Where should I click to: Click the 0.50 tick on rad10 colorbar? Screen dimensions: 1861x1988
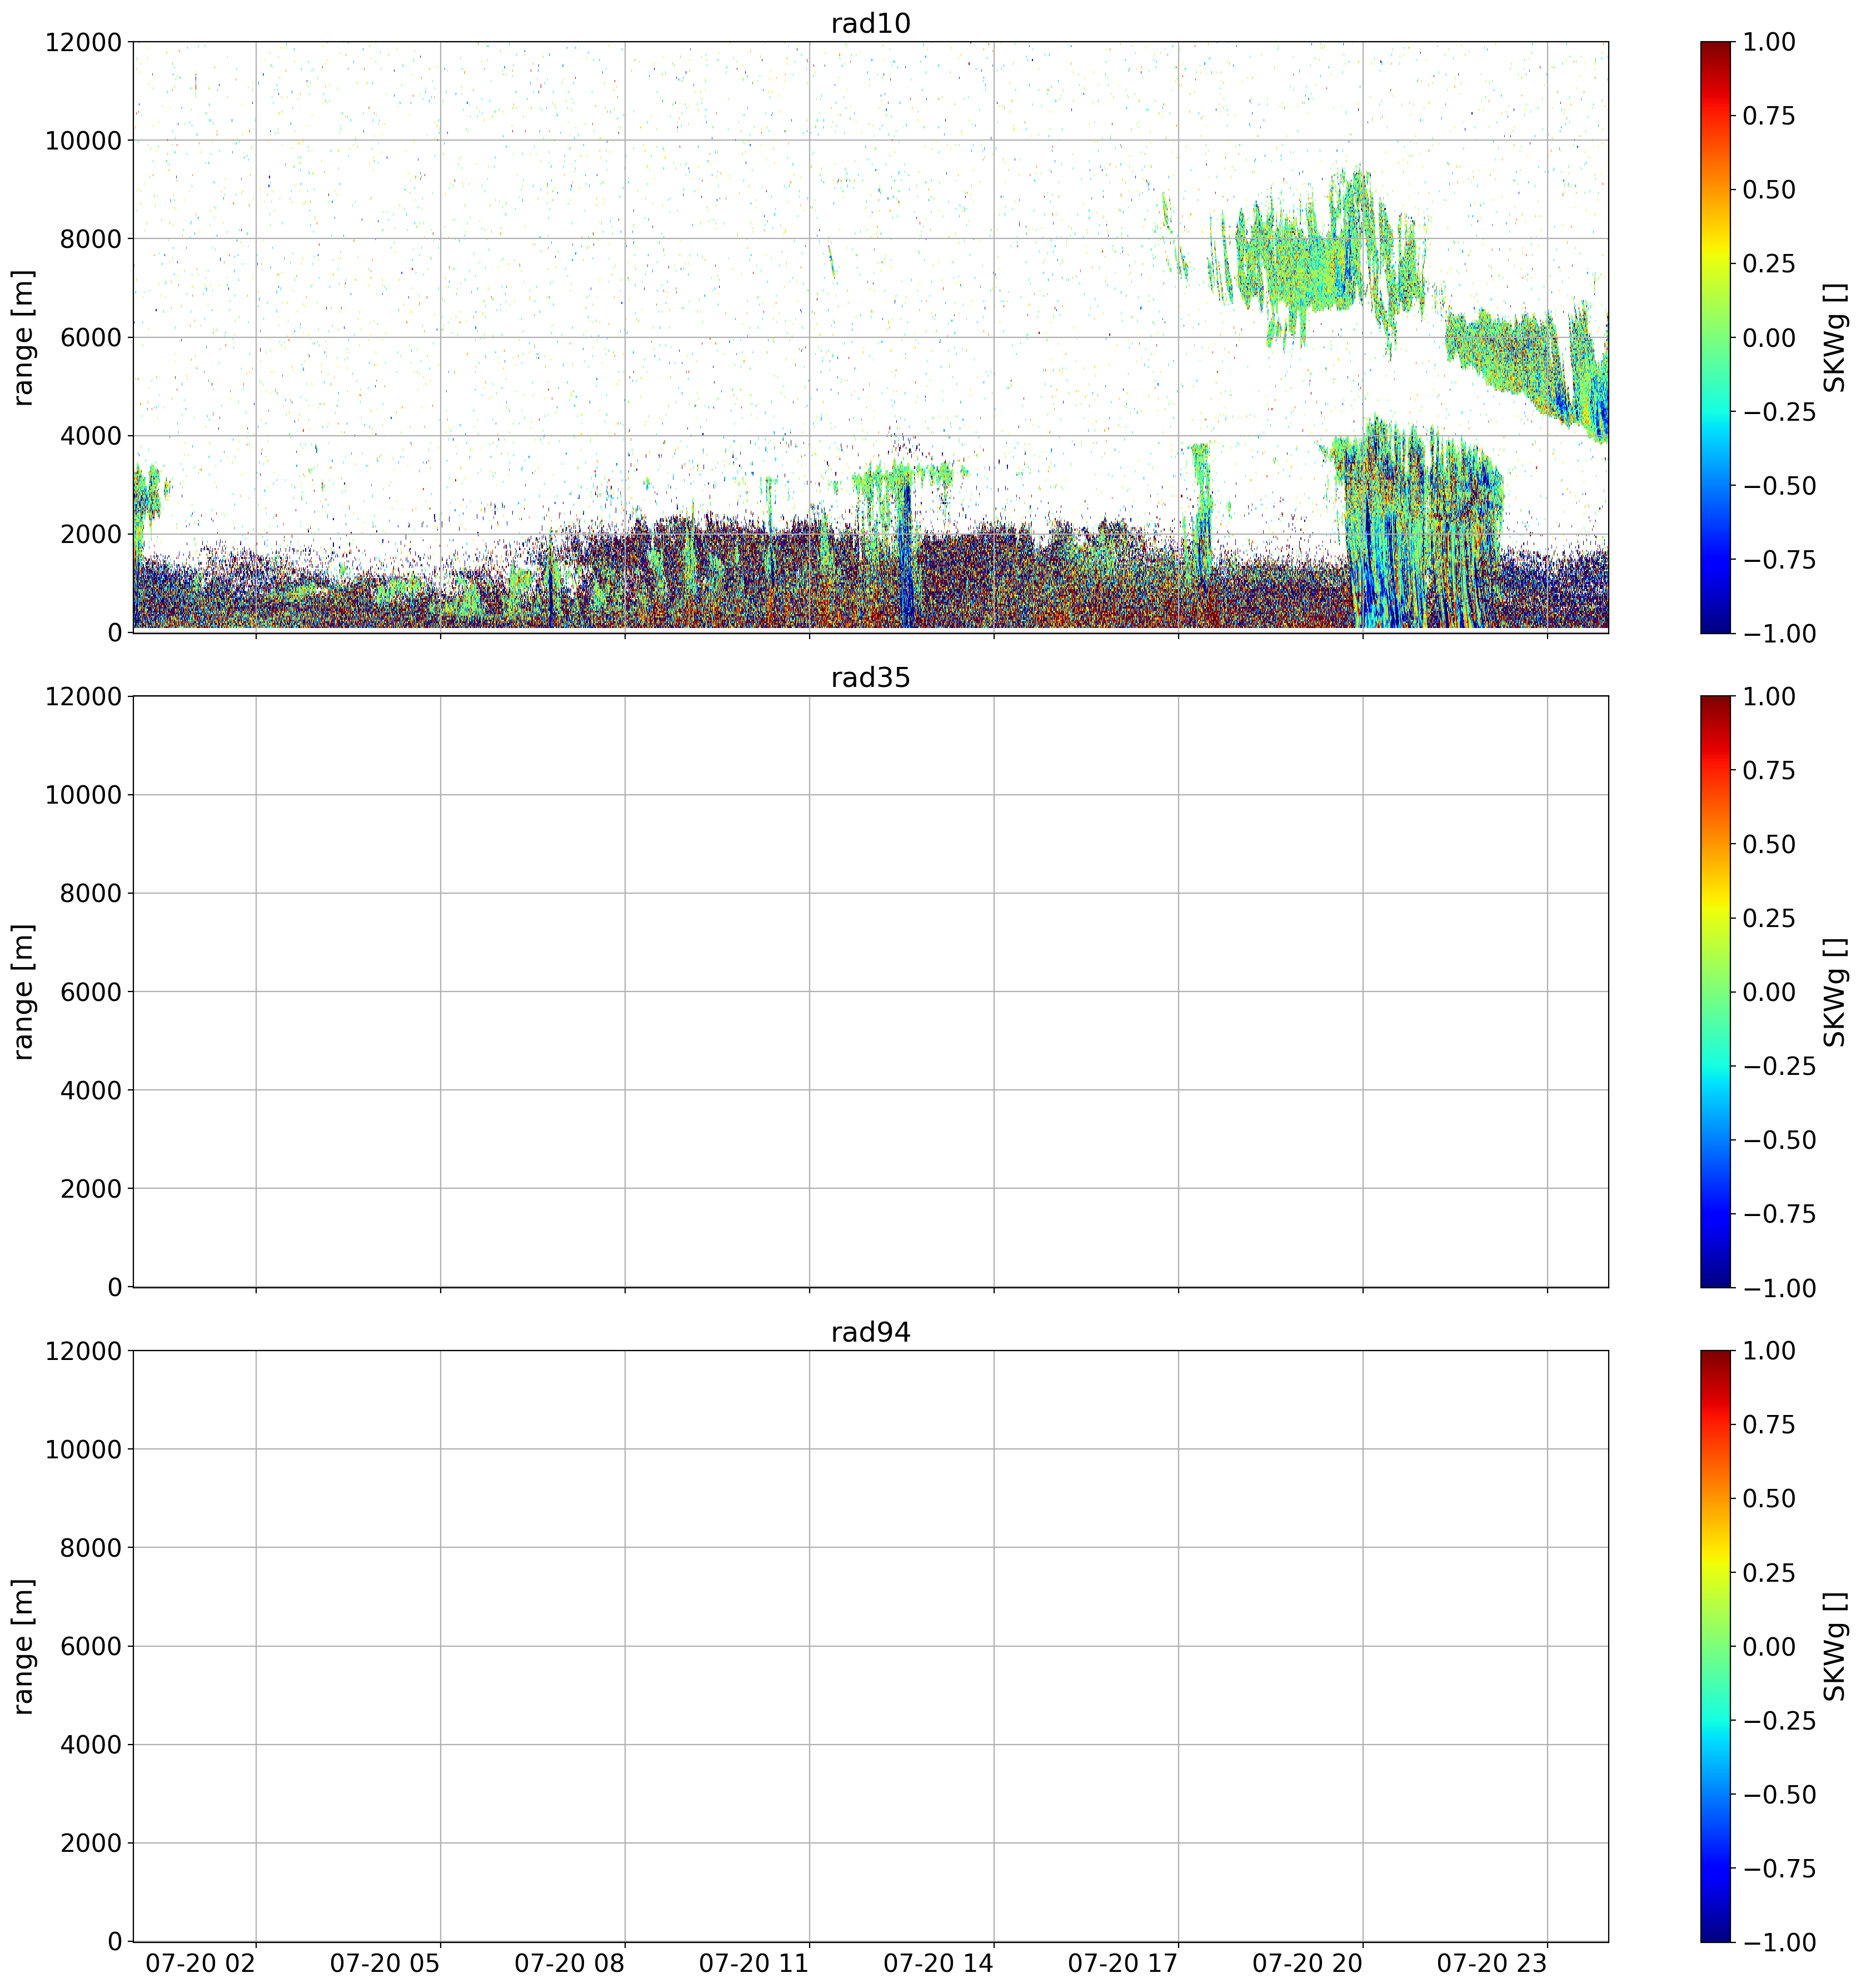[1769, 190]
